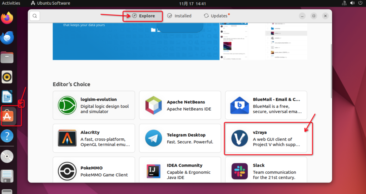
Task: Select 'Fast. Secure. Powerful.' Telegram description
Action: click(190, 142)
